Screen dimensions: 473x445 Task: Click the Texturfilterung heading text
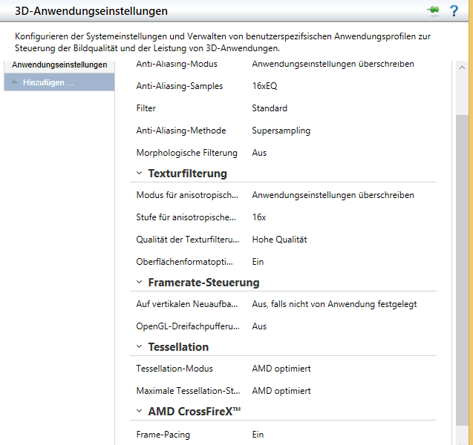click(187, 174)
